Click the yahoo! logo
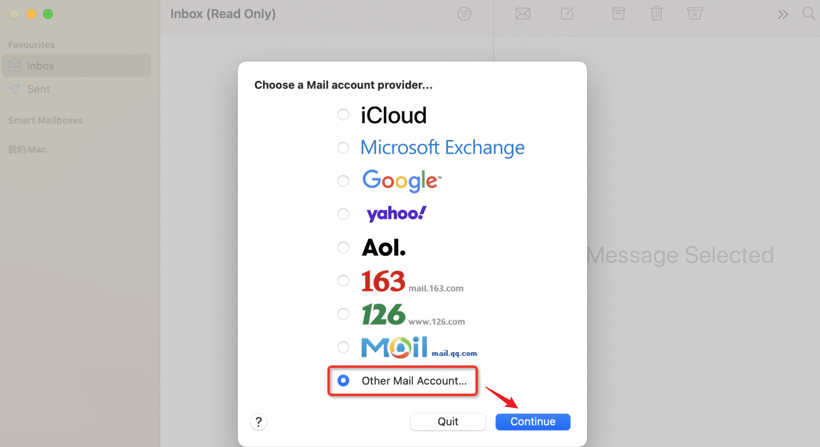Image resolution: width=820 pixels, height=447 pixels. pyautogui.click(x=396, y=214)
